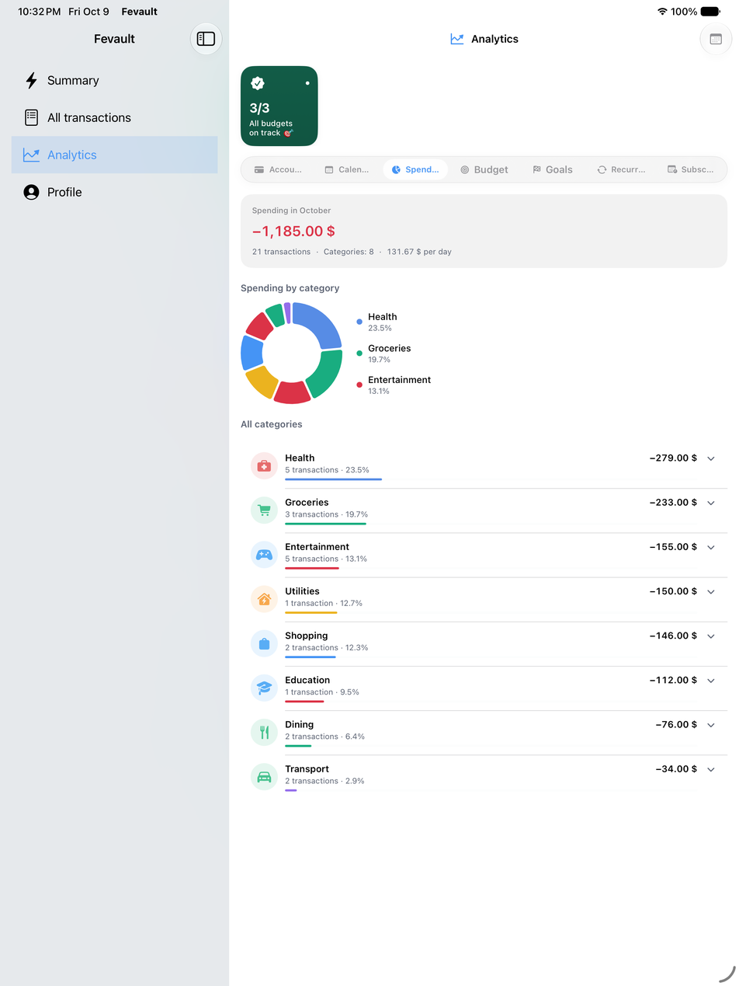The image size is (739, 986).
Task: Open Profile in the sidebar
Action: pyautogui.click(x=114, y=192)
